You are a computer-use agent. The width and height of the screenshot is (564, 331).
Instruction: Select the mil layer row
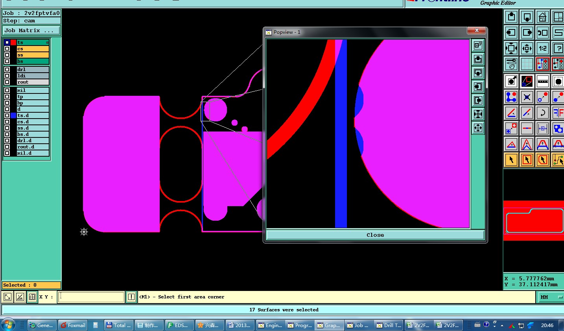click(x=33, y=90)
